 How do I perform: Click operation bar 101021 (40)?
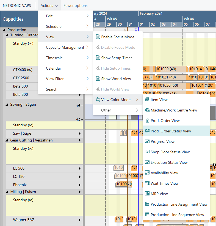tap(171, 77)
